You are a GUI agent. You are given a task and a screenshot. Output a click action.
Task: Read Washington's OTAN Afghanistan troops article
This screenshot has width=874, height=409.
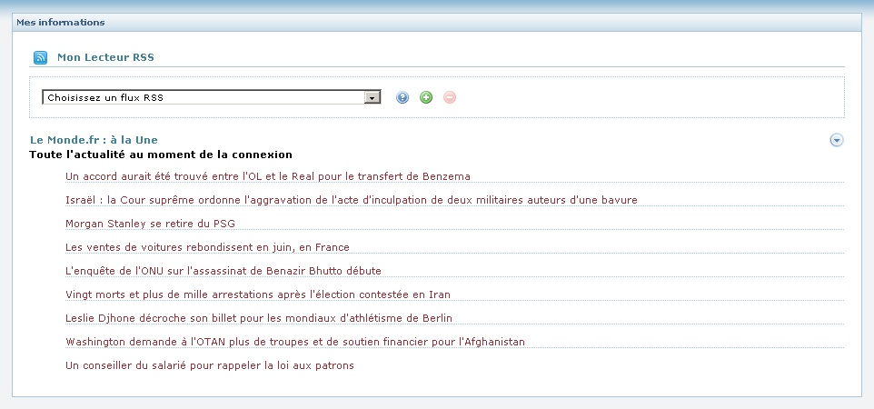pos(295,342)
